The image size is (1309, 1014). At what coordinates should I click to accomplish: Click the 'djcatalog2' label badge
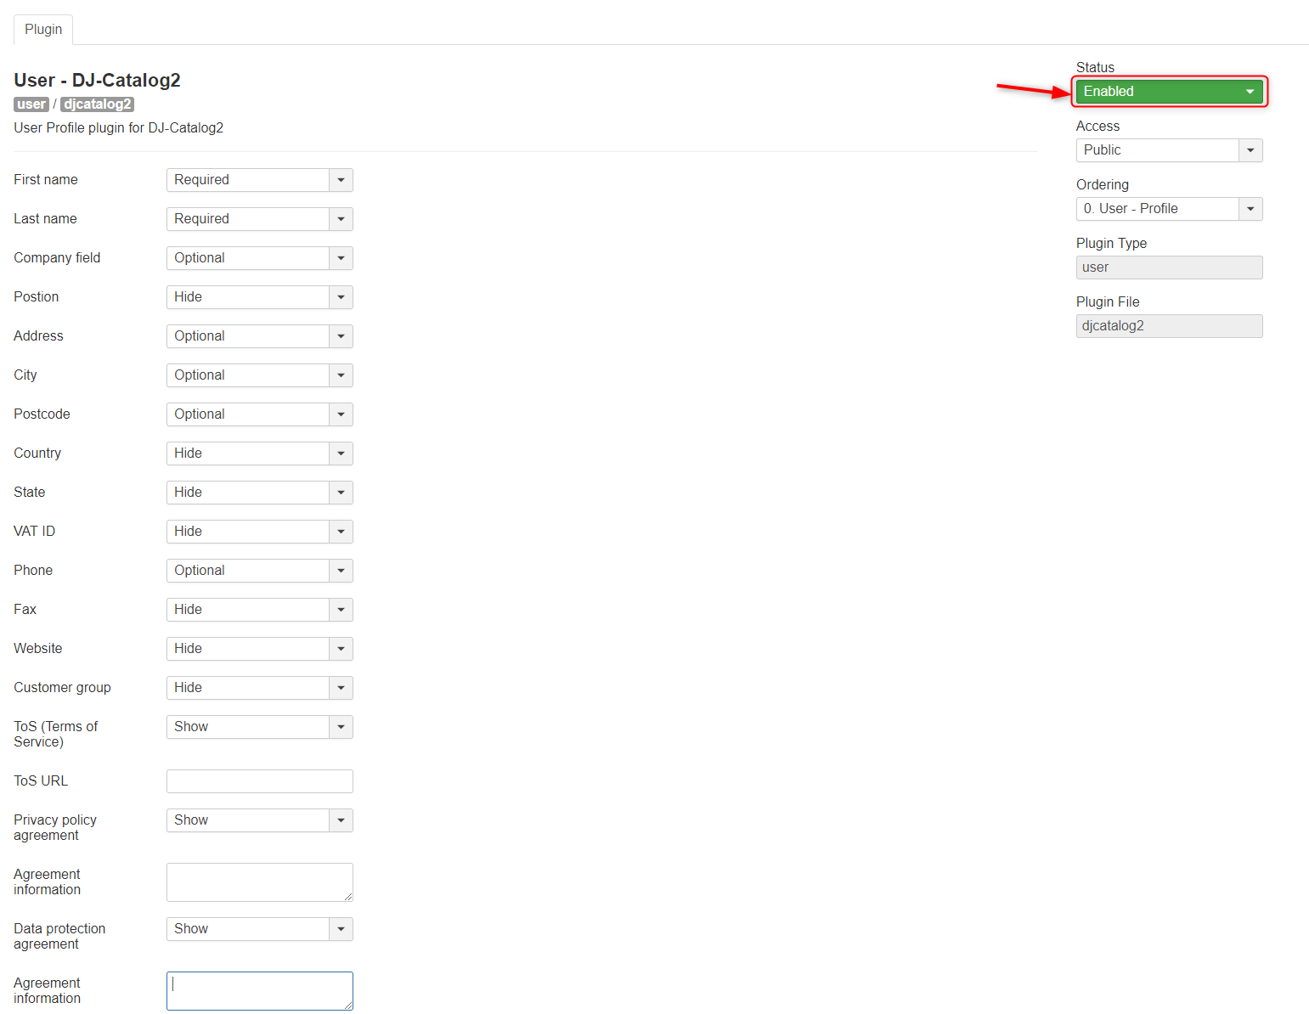[x=98, y=104]
